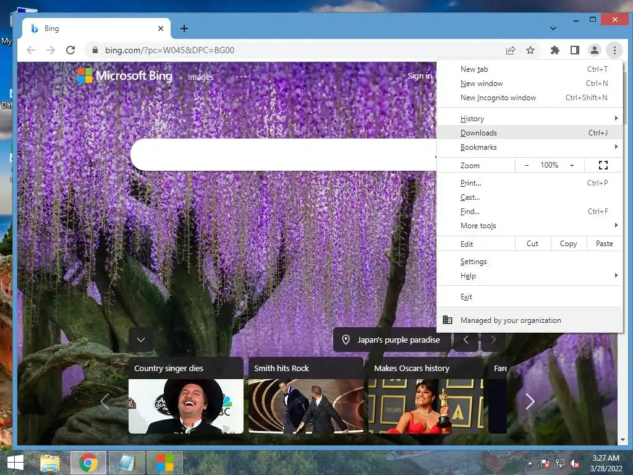Open the Chrome profile avatar

click(594, 50)
